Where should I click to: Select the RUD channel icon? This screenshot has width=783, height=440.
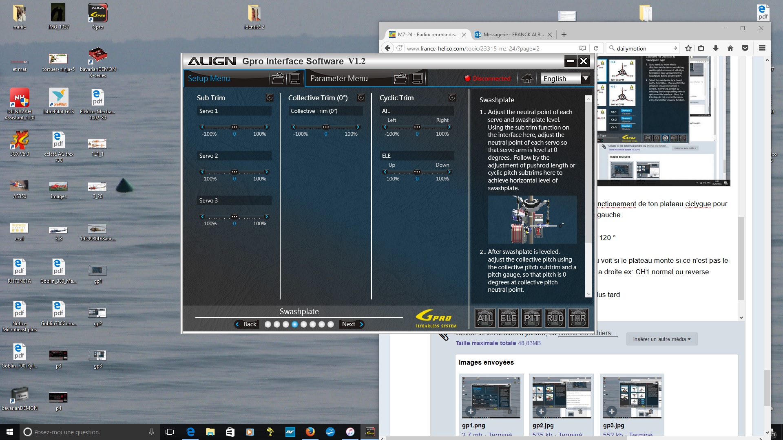click(x=555, y=318)
